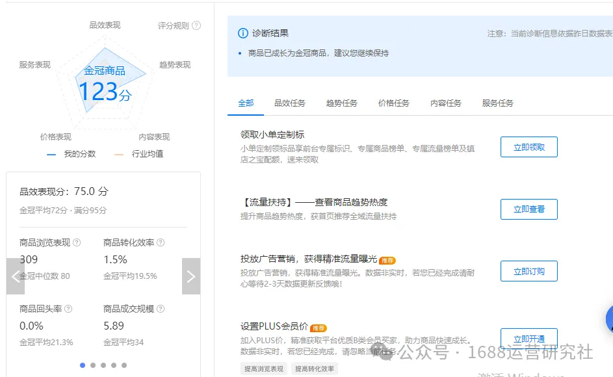Click the info icon beside 诊断结果

(242, 32)
